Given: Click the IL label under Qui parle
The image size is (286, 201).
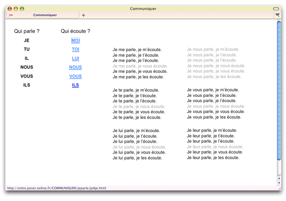Looking at the screenshot, I should (x=27, y=58).
